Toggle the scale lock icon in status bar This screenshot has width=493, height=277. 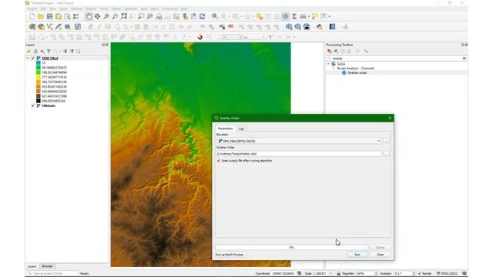tap(339, 274)
